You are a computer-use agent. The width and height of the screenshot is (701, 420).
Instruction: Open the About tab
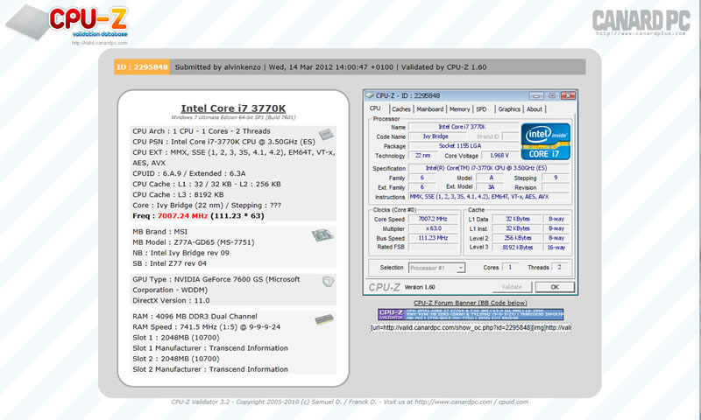(x=535, y=108)
